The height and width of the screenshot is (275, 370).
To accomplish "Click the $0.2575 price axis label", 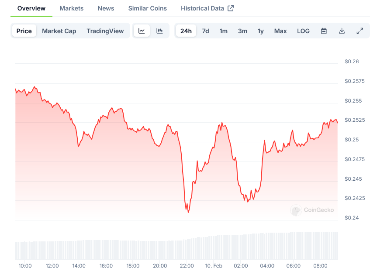I will (354, 81).
